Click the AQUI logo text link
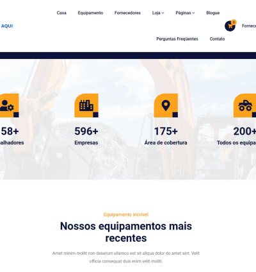Screen dimensions: 256x272 (x=7, y=26)
